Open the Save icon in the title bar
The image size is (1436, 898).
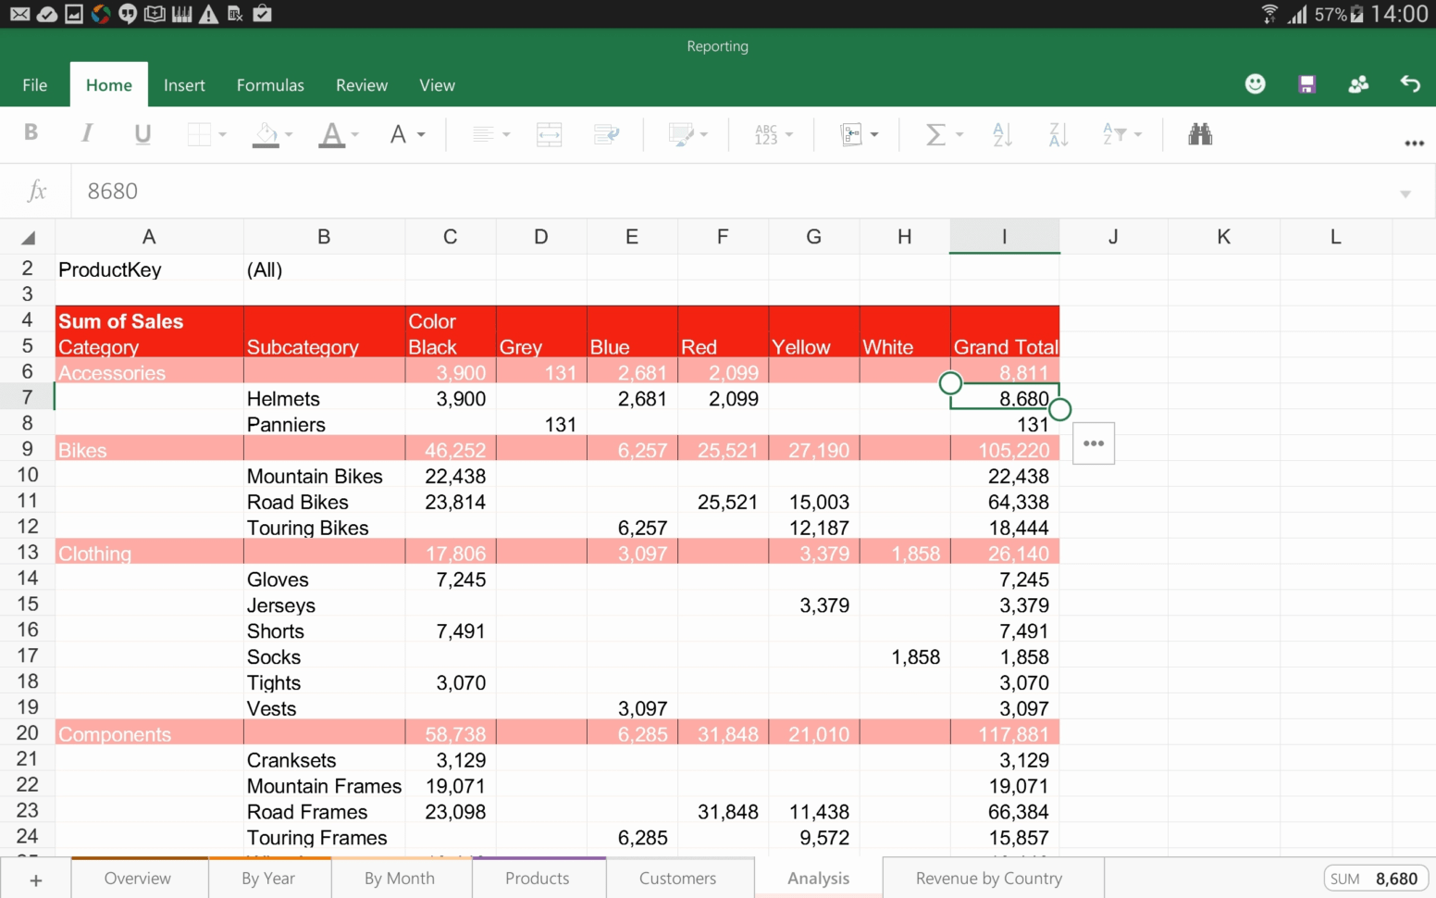pyautogui.click(x=1306, y=83)
